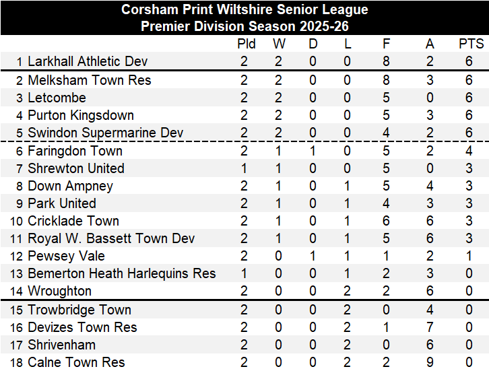Select Trowbridge Town in the table
This screenshot has height=371, width=489.
79,310
